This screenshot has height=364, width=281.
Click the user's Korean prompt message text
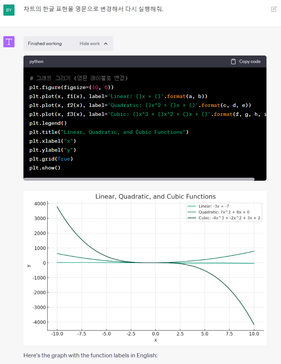click(93, 9)
